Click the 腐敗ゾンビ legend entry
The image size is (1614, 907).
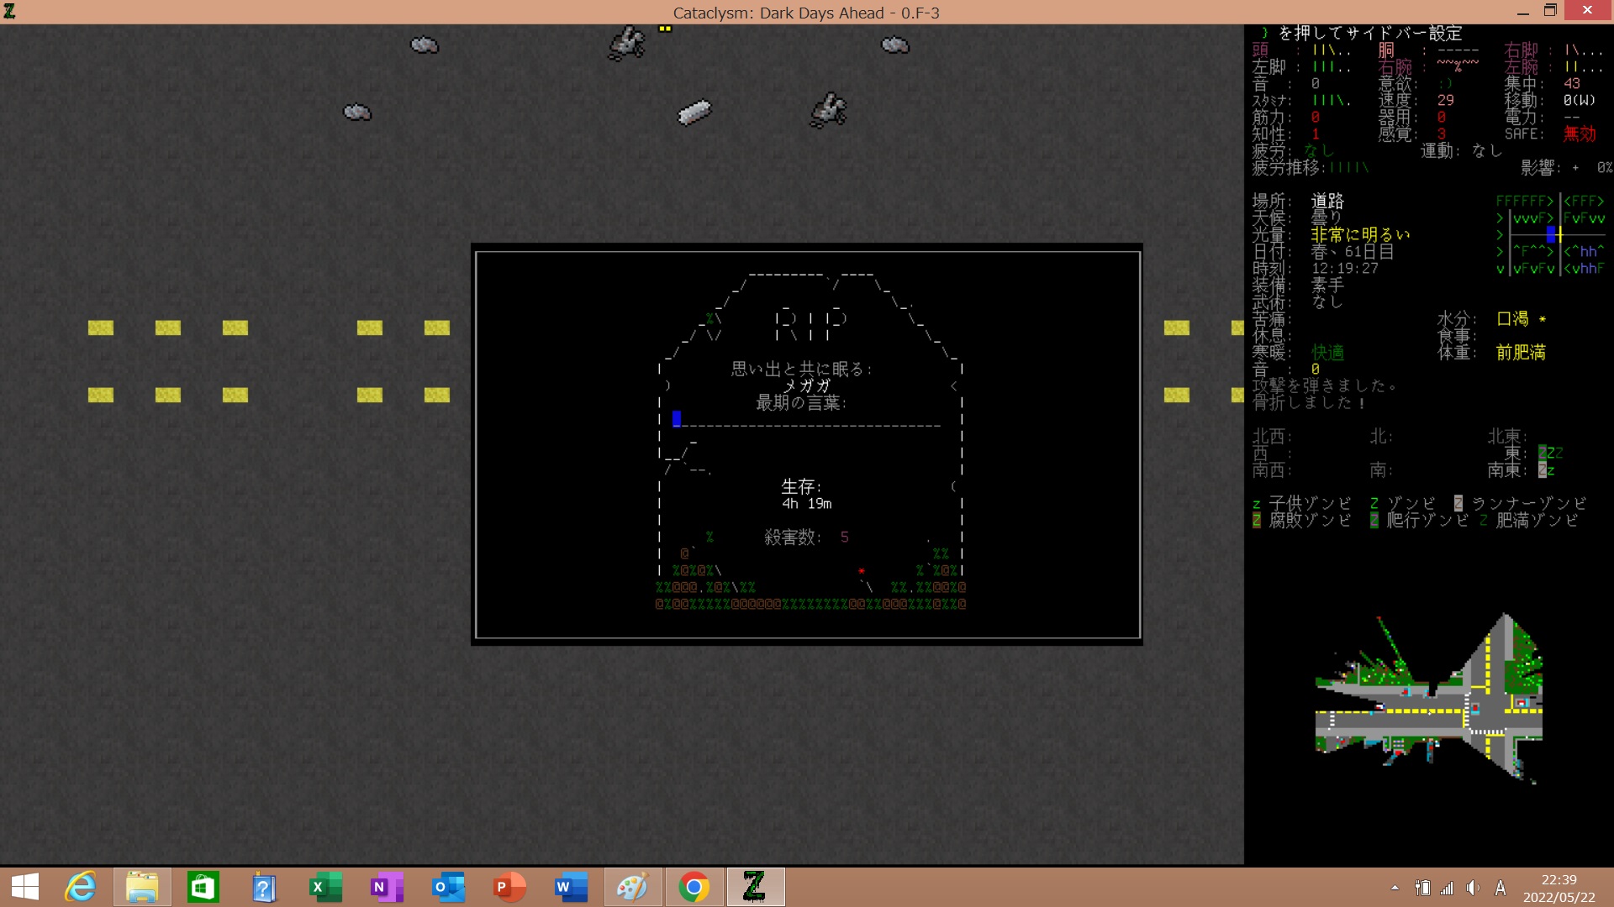tap(1302, 520)
